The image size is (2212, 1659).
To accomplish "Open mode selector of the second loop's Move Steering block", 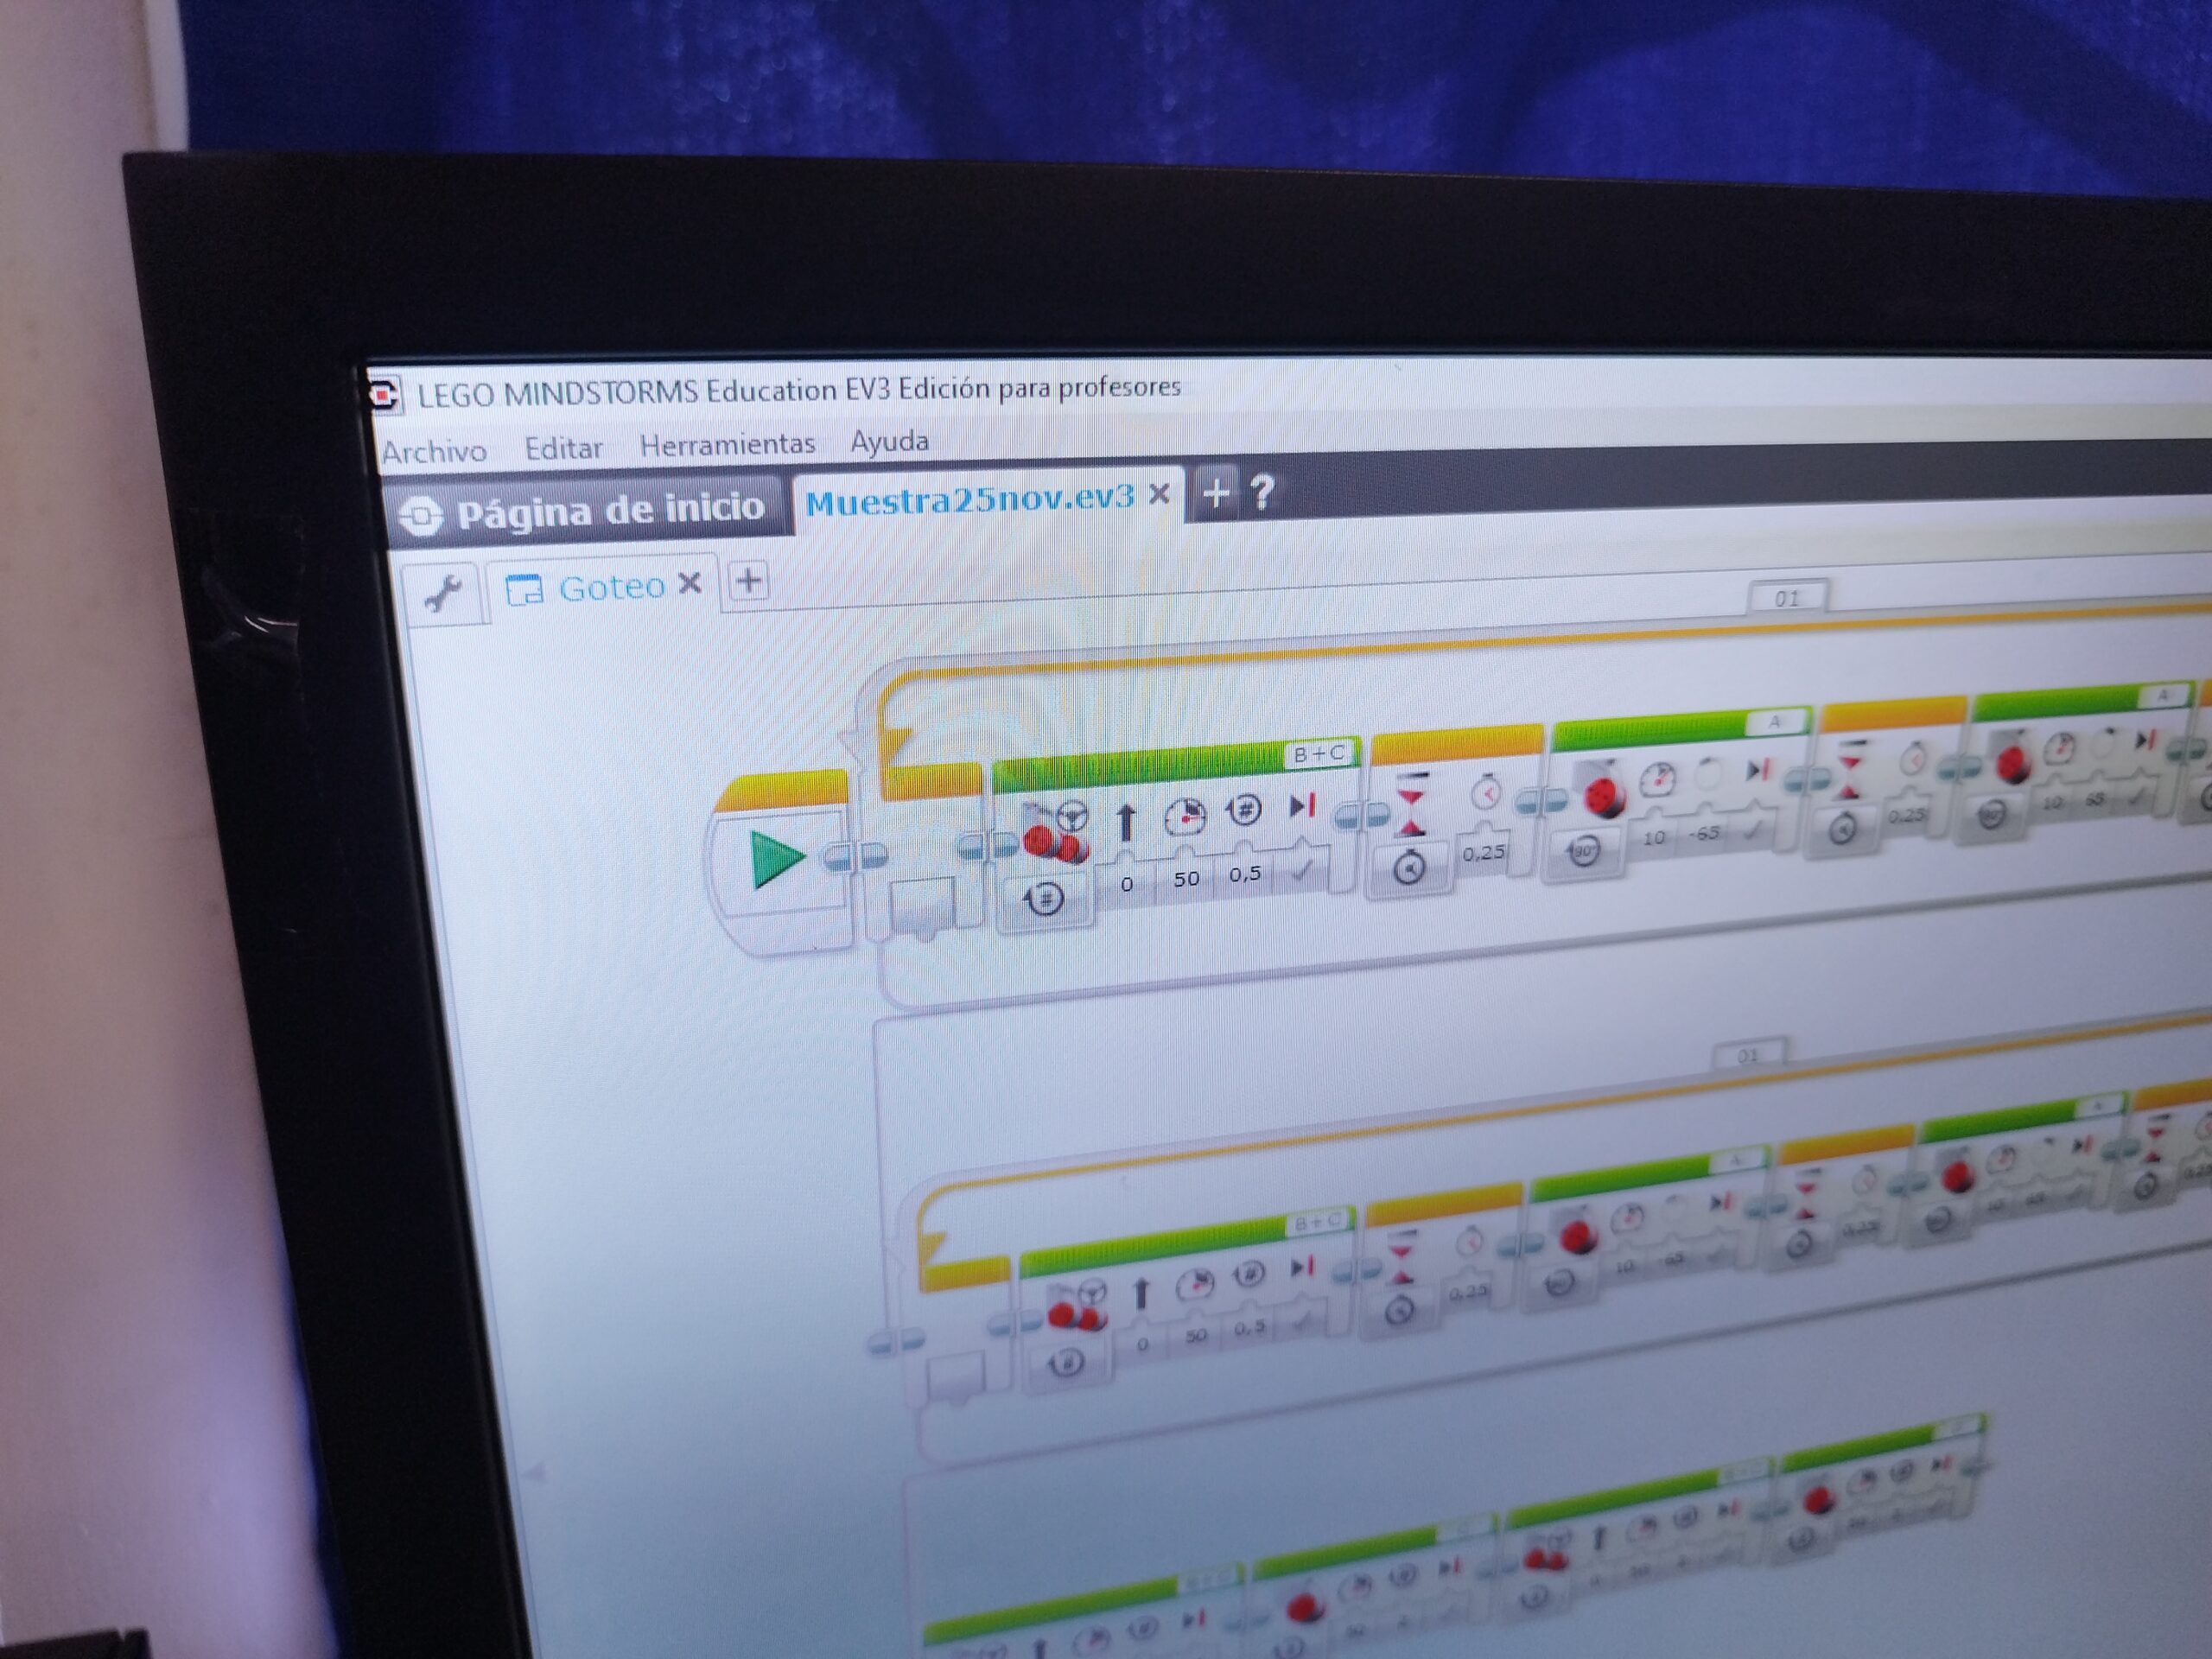I will pos(1067,1362).
